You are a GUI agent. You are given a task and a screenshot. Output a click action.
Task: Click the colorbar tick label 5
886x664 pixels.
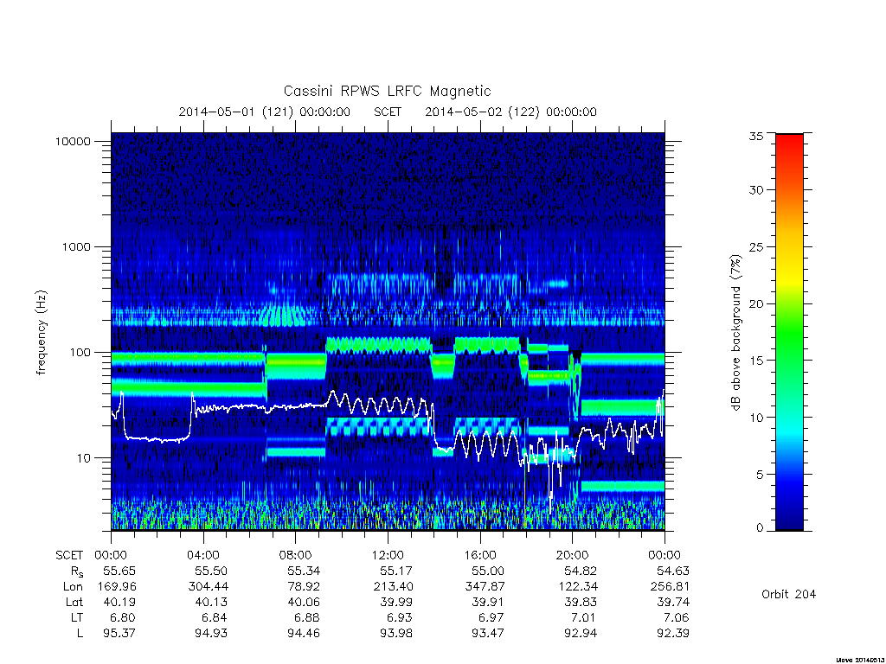(760, 475)
